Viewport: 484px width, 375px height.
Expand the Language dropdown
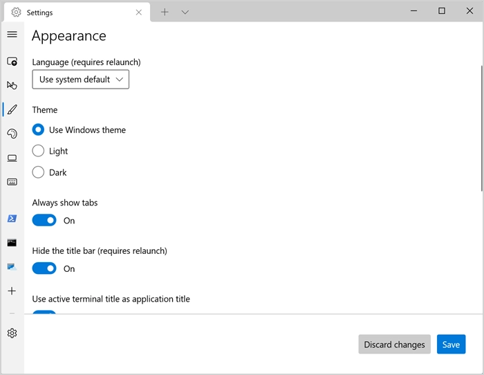point(80,80)
